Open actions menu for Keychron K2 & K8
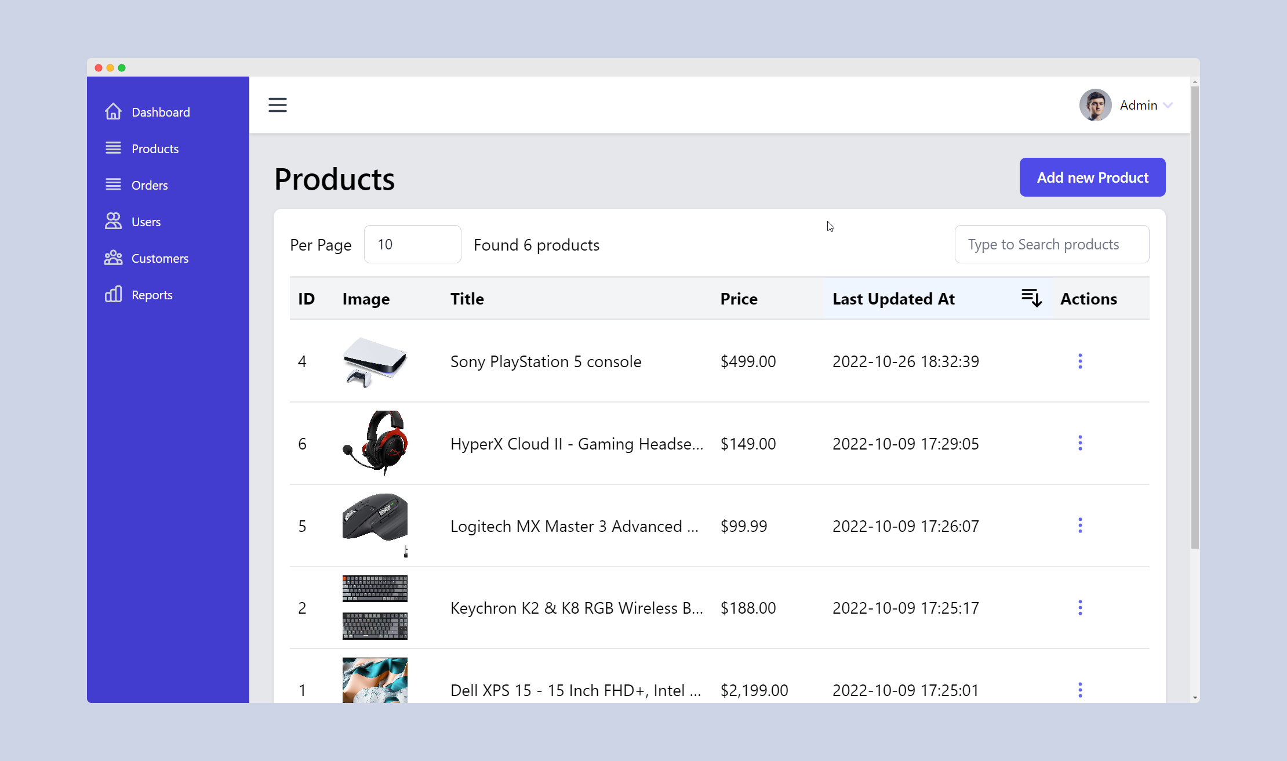This screenshot has height=761, width=1287. coord(1080,608)
